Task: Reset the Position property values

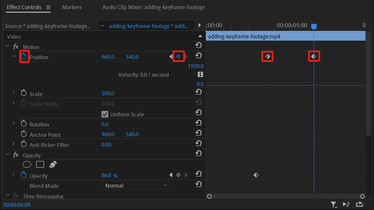Action: click(198, 55)
